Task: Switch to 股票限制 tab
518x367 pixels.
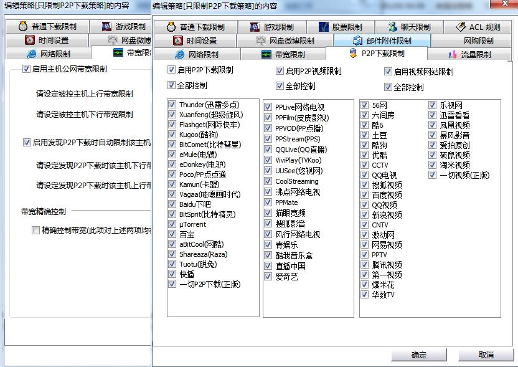Action: coord(341,27)
